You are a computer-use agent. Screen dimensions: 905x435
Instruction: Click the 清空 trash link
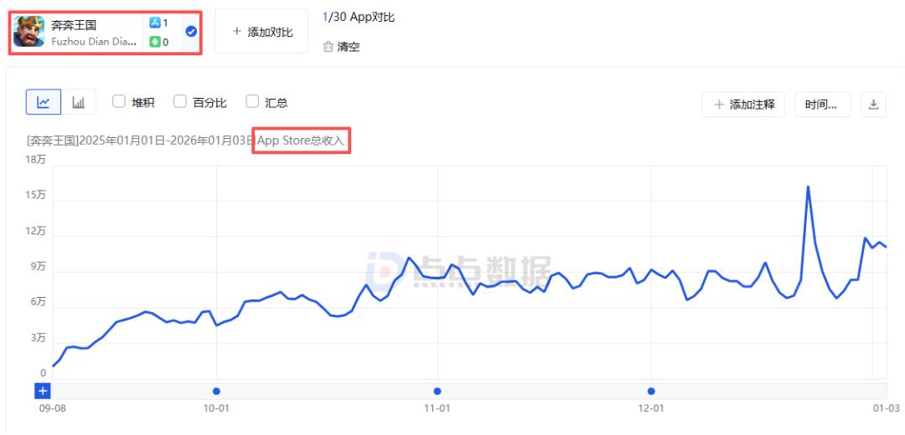(342, 47)
